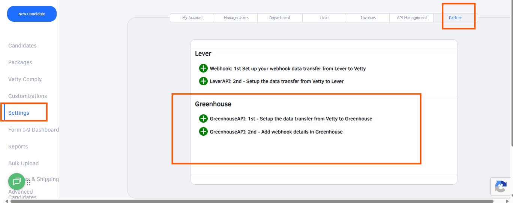513x203 pixels.
Task: Click the horizontal scrollbar at the bottom
Action: 252,201
